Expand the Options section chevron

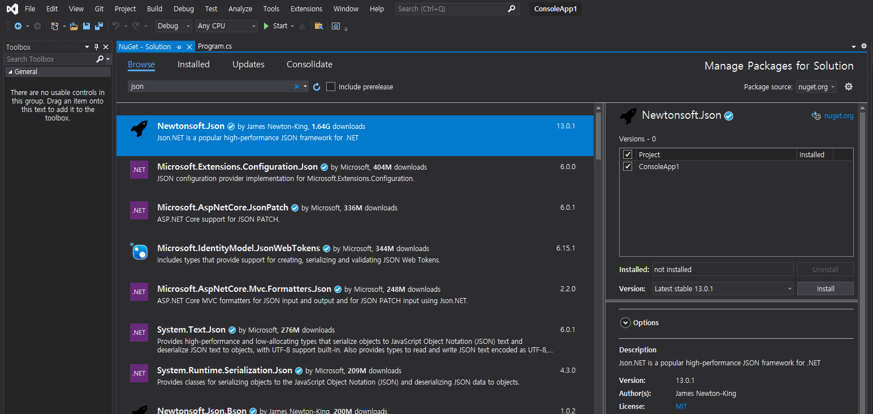(625, 323)
